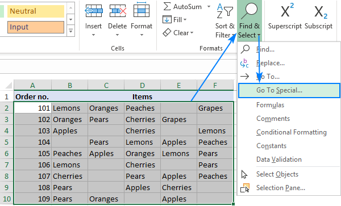Click the Selection Pane icon
341x206 pixels.
coord(245,188)
